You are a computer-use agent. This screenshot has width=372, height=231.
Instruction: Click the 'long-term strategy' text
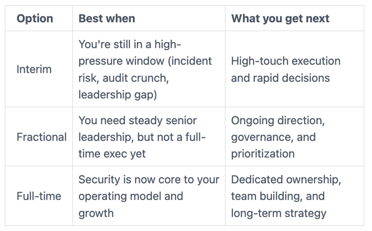tap(279, 213)
